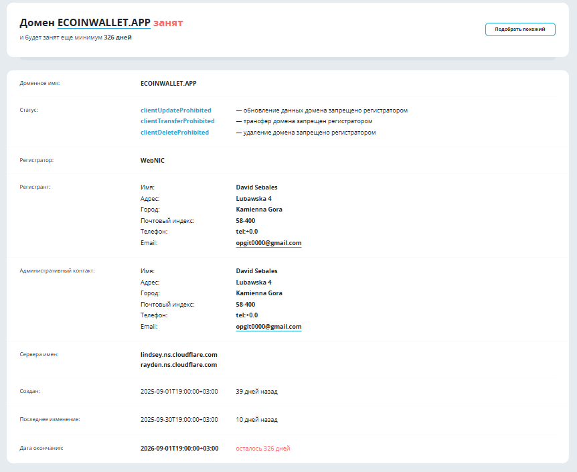Click the expiration date 2026-09-01T19:00:00+03:00
The width and height of the screenshot is (577, 472).
[179, 449]
